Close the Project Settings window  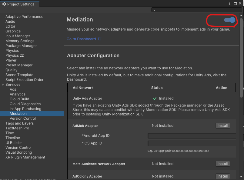click(240, 3)
